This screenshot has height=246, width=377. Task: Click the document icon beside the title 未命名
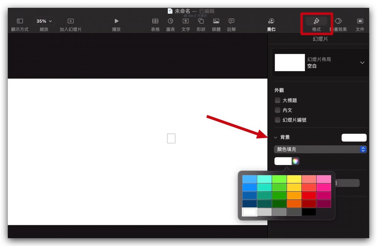tap(170, 11)
